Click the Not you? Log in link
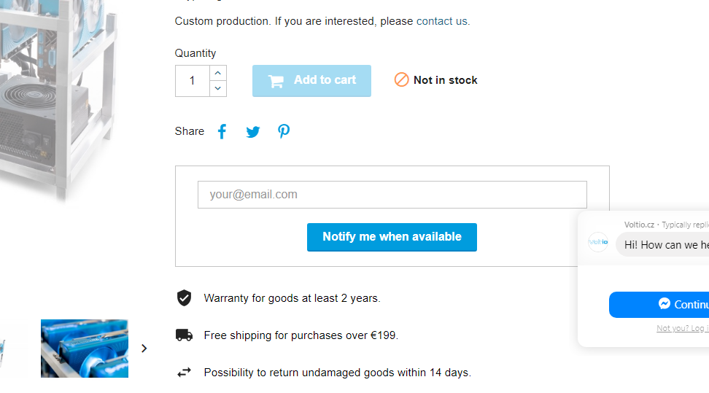The width and height of the screenshot is (709, 393). coord(683,329)
